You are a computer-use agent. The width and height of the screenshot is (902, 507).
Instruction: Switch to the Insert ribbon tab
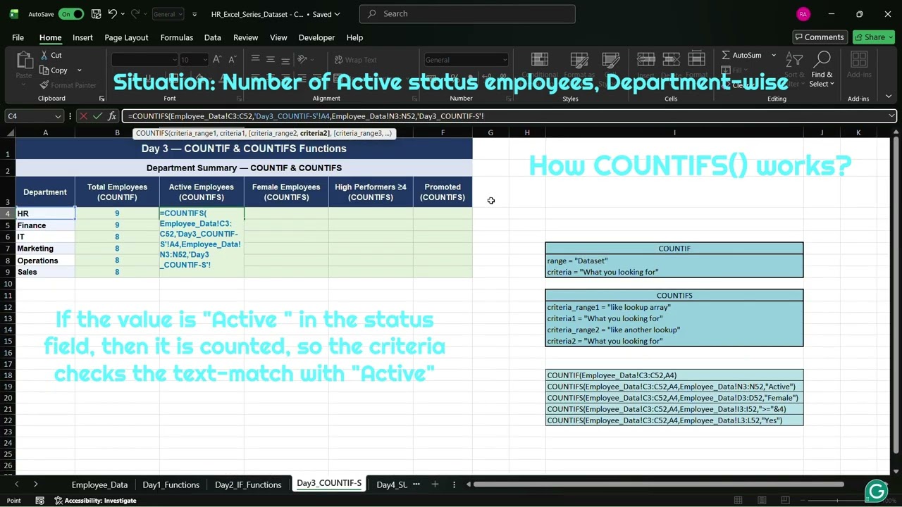[82, 37]
